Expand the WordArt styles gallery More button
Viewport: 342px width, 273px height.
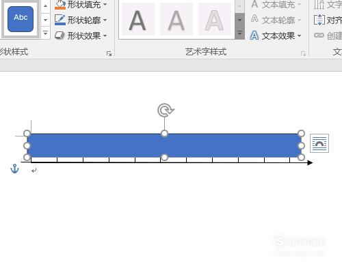(x=239, y=33)
